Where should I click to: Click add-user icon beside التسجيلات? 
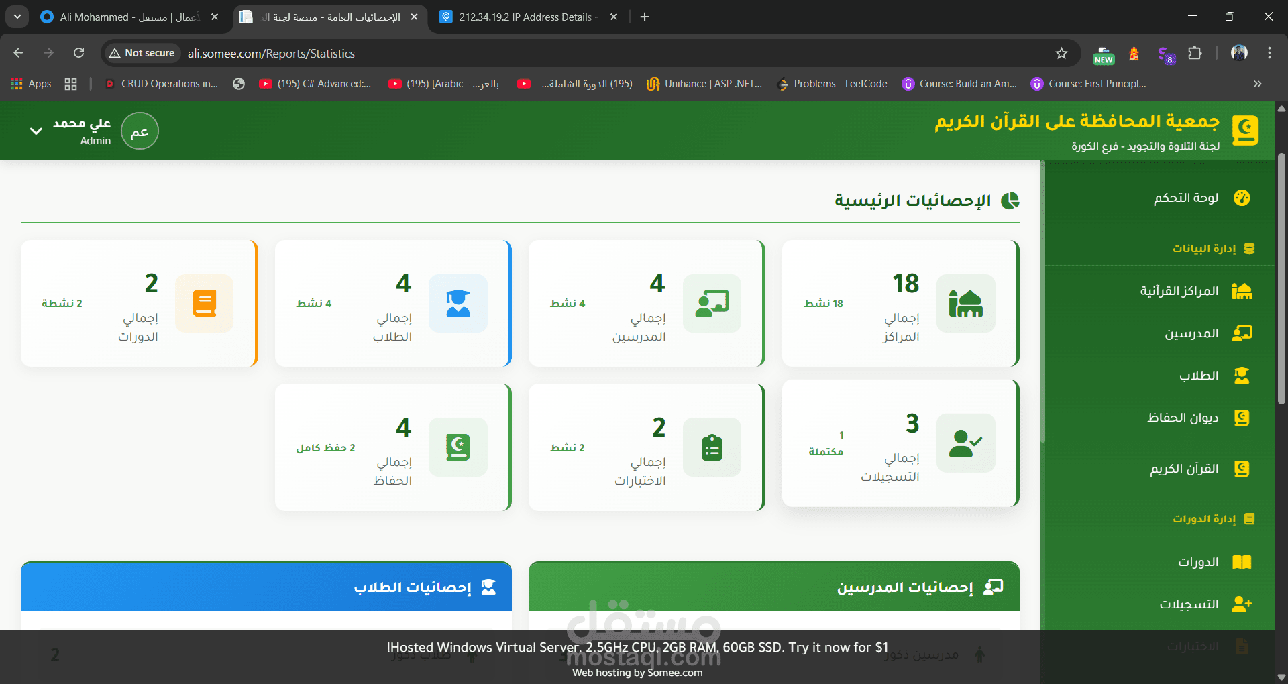pyautogui.click(x=1242, y=604)
